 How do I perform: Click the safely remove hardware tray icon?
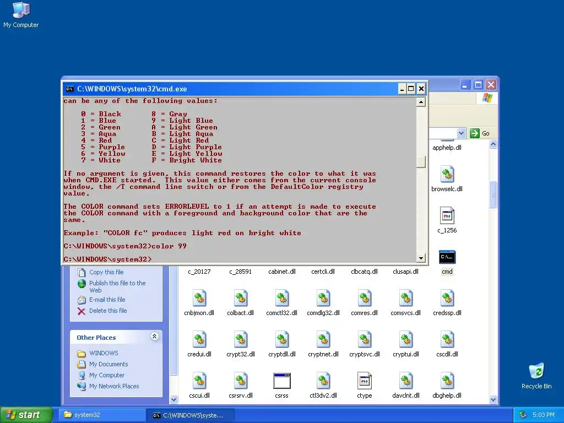[523, 415]
